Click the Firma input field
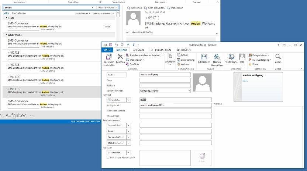 pos(165,80)
